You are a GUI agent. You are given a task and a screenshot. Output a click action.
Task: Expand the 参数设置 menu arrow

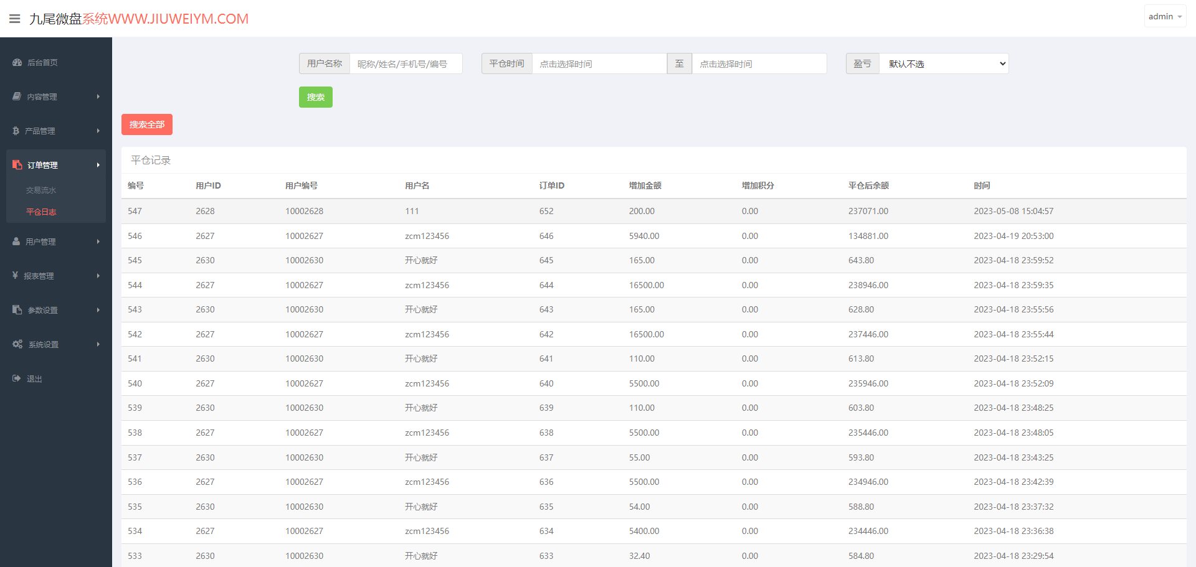pyautogui.click(x=98, y=310)
